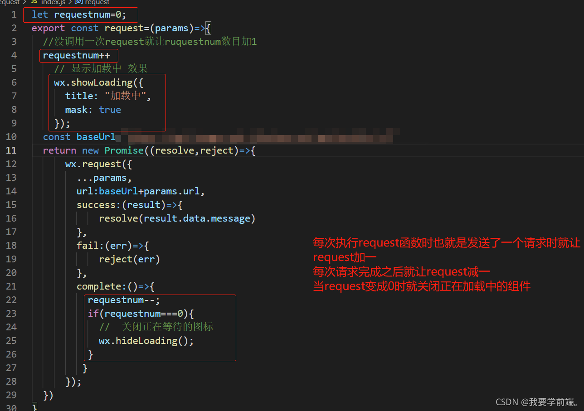
Task: Click the 'reject(err)' statement
Action: pos(130,259)
